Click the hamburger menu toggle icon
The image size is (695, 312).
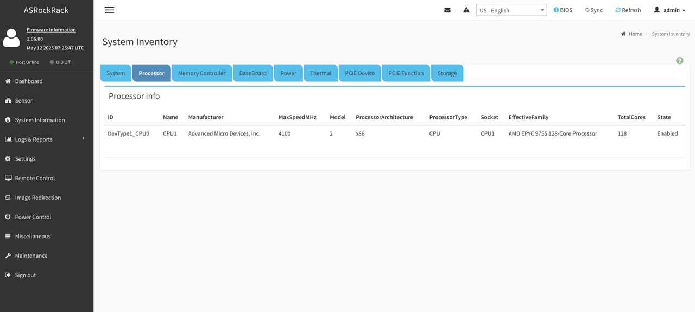[109, 10]
